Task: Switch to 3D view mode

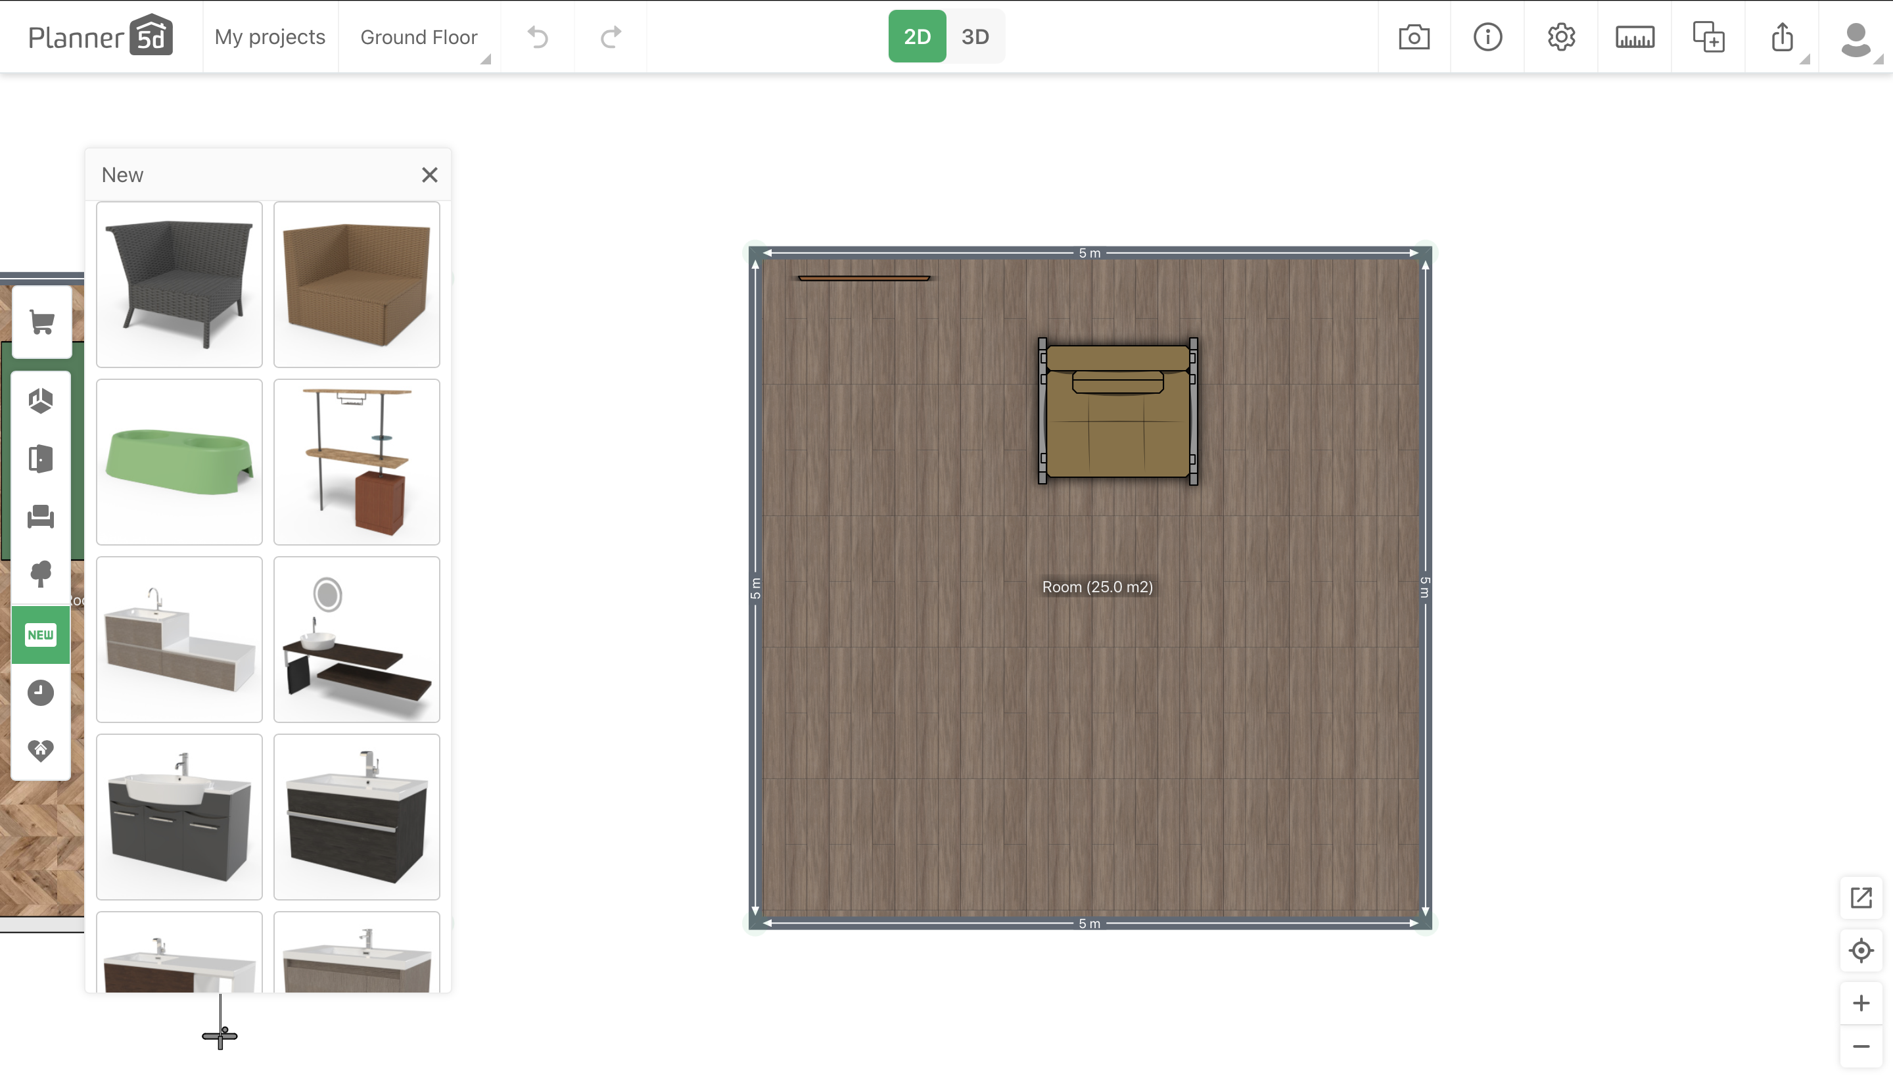Action: [975, 37]
